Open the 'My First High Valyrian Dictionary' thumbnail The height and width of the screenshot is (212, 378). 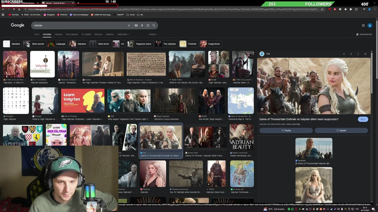point(56,135)
